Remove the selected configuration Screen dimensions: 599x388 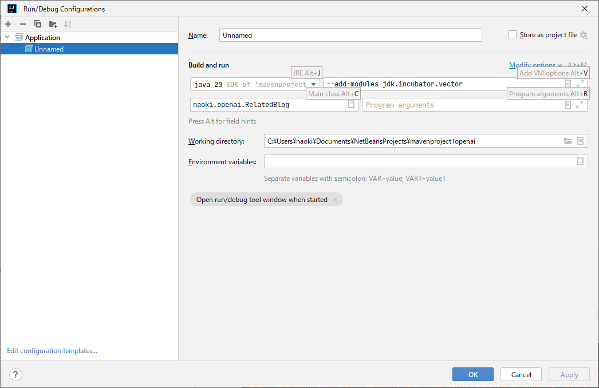(22, 24)
